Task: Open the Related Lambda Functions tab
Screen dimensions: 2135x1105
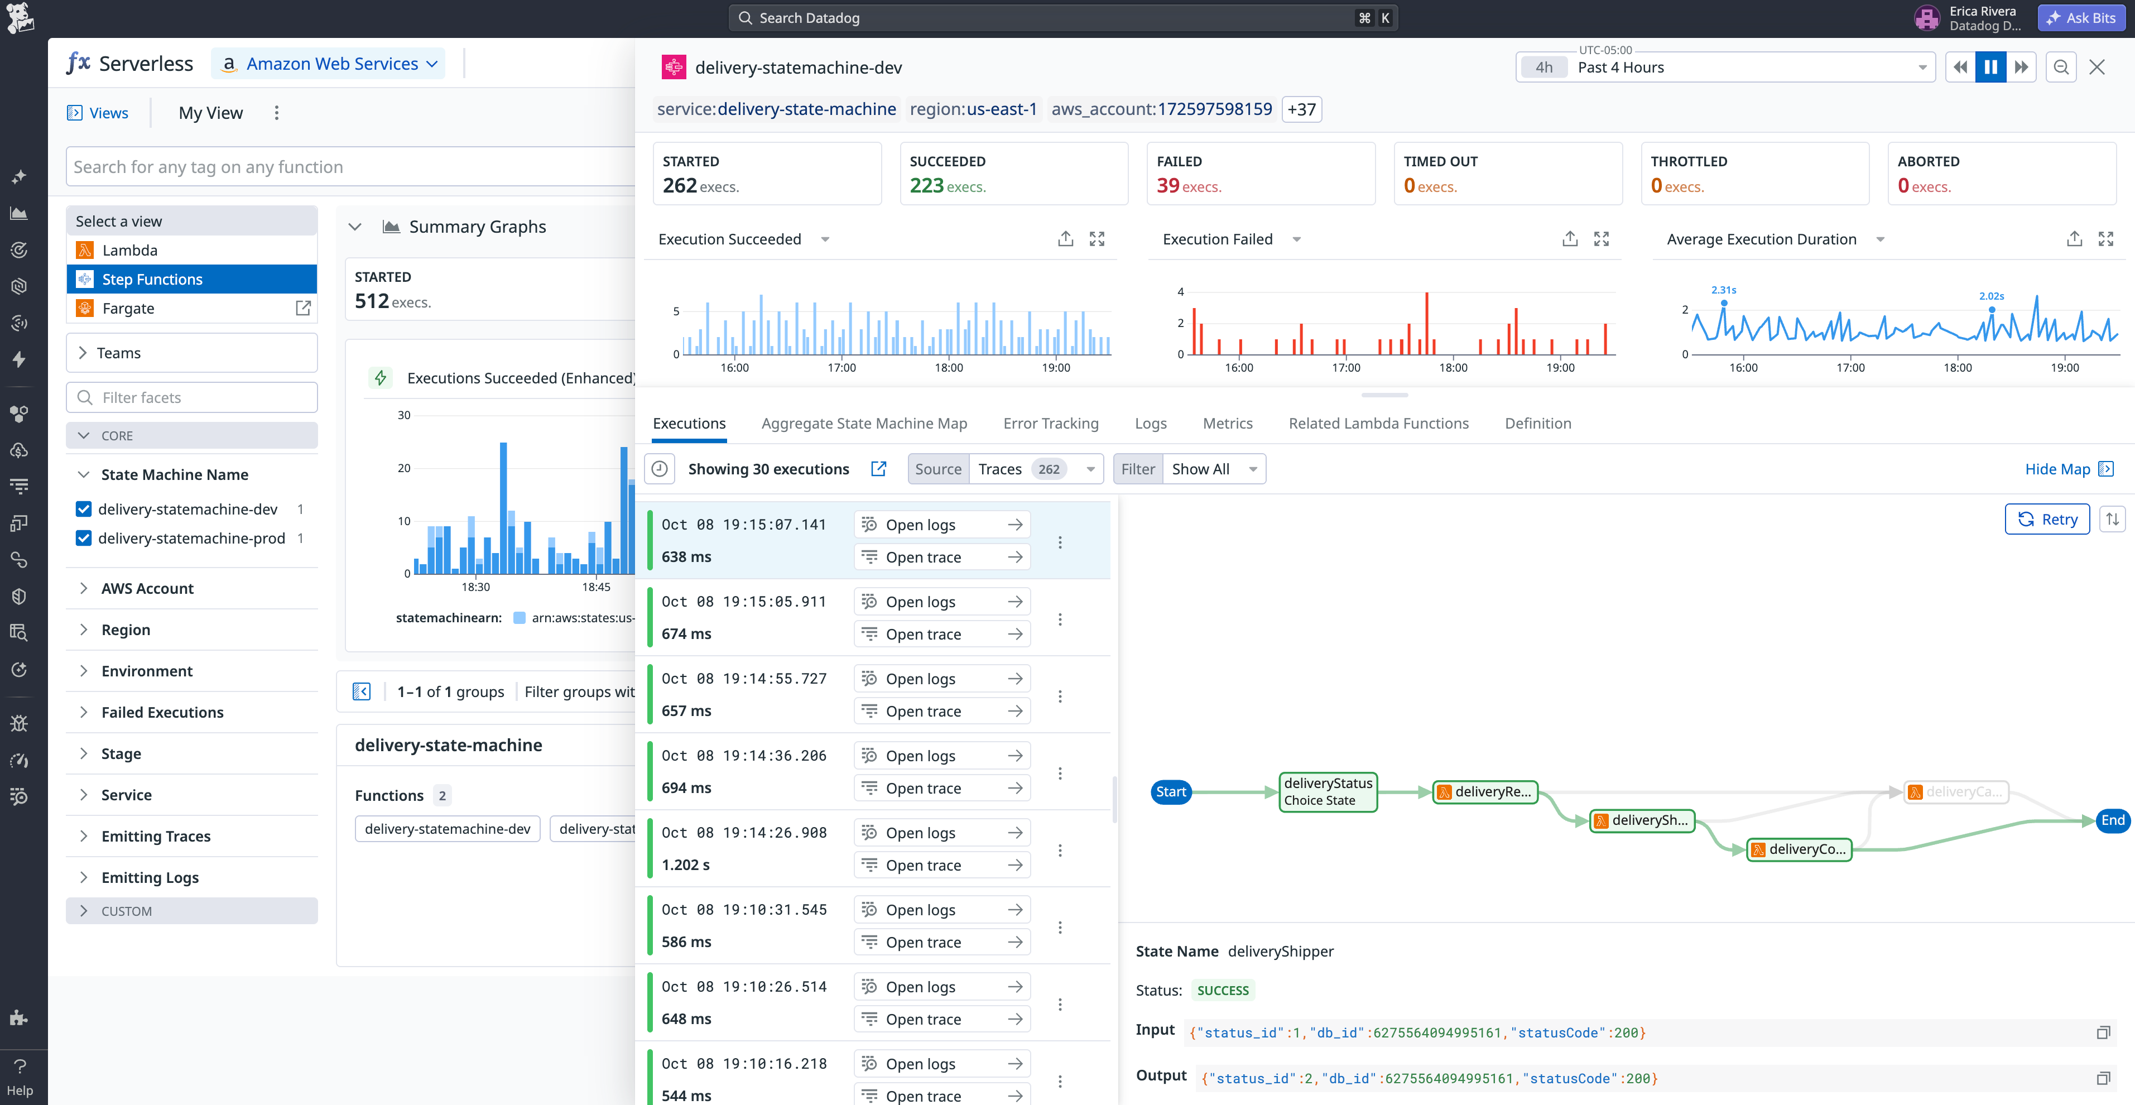Action: point(1378,424)
